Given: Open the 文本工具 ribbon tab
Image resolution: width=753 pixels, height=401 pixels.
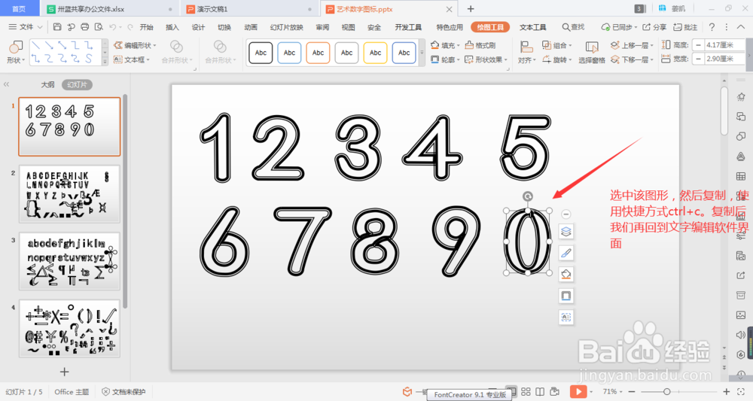Looking at the screenshot, I should pyautogui.click(x=532, y=27).
